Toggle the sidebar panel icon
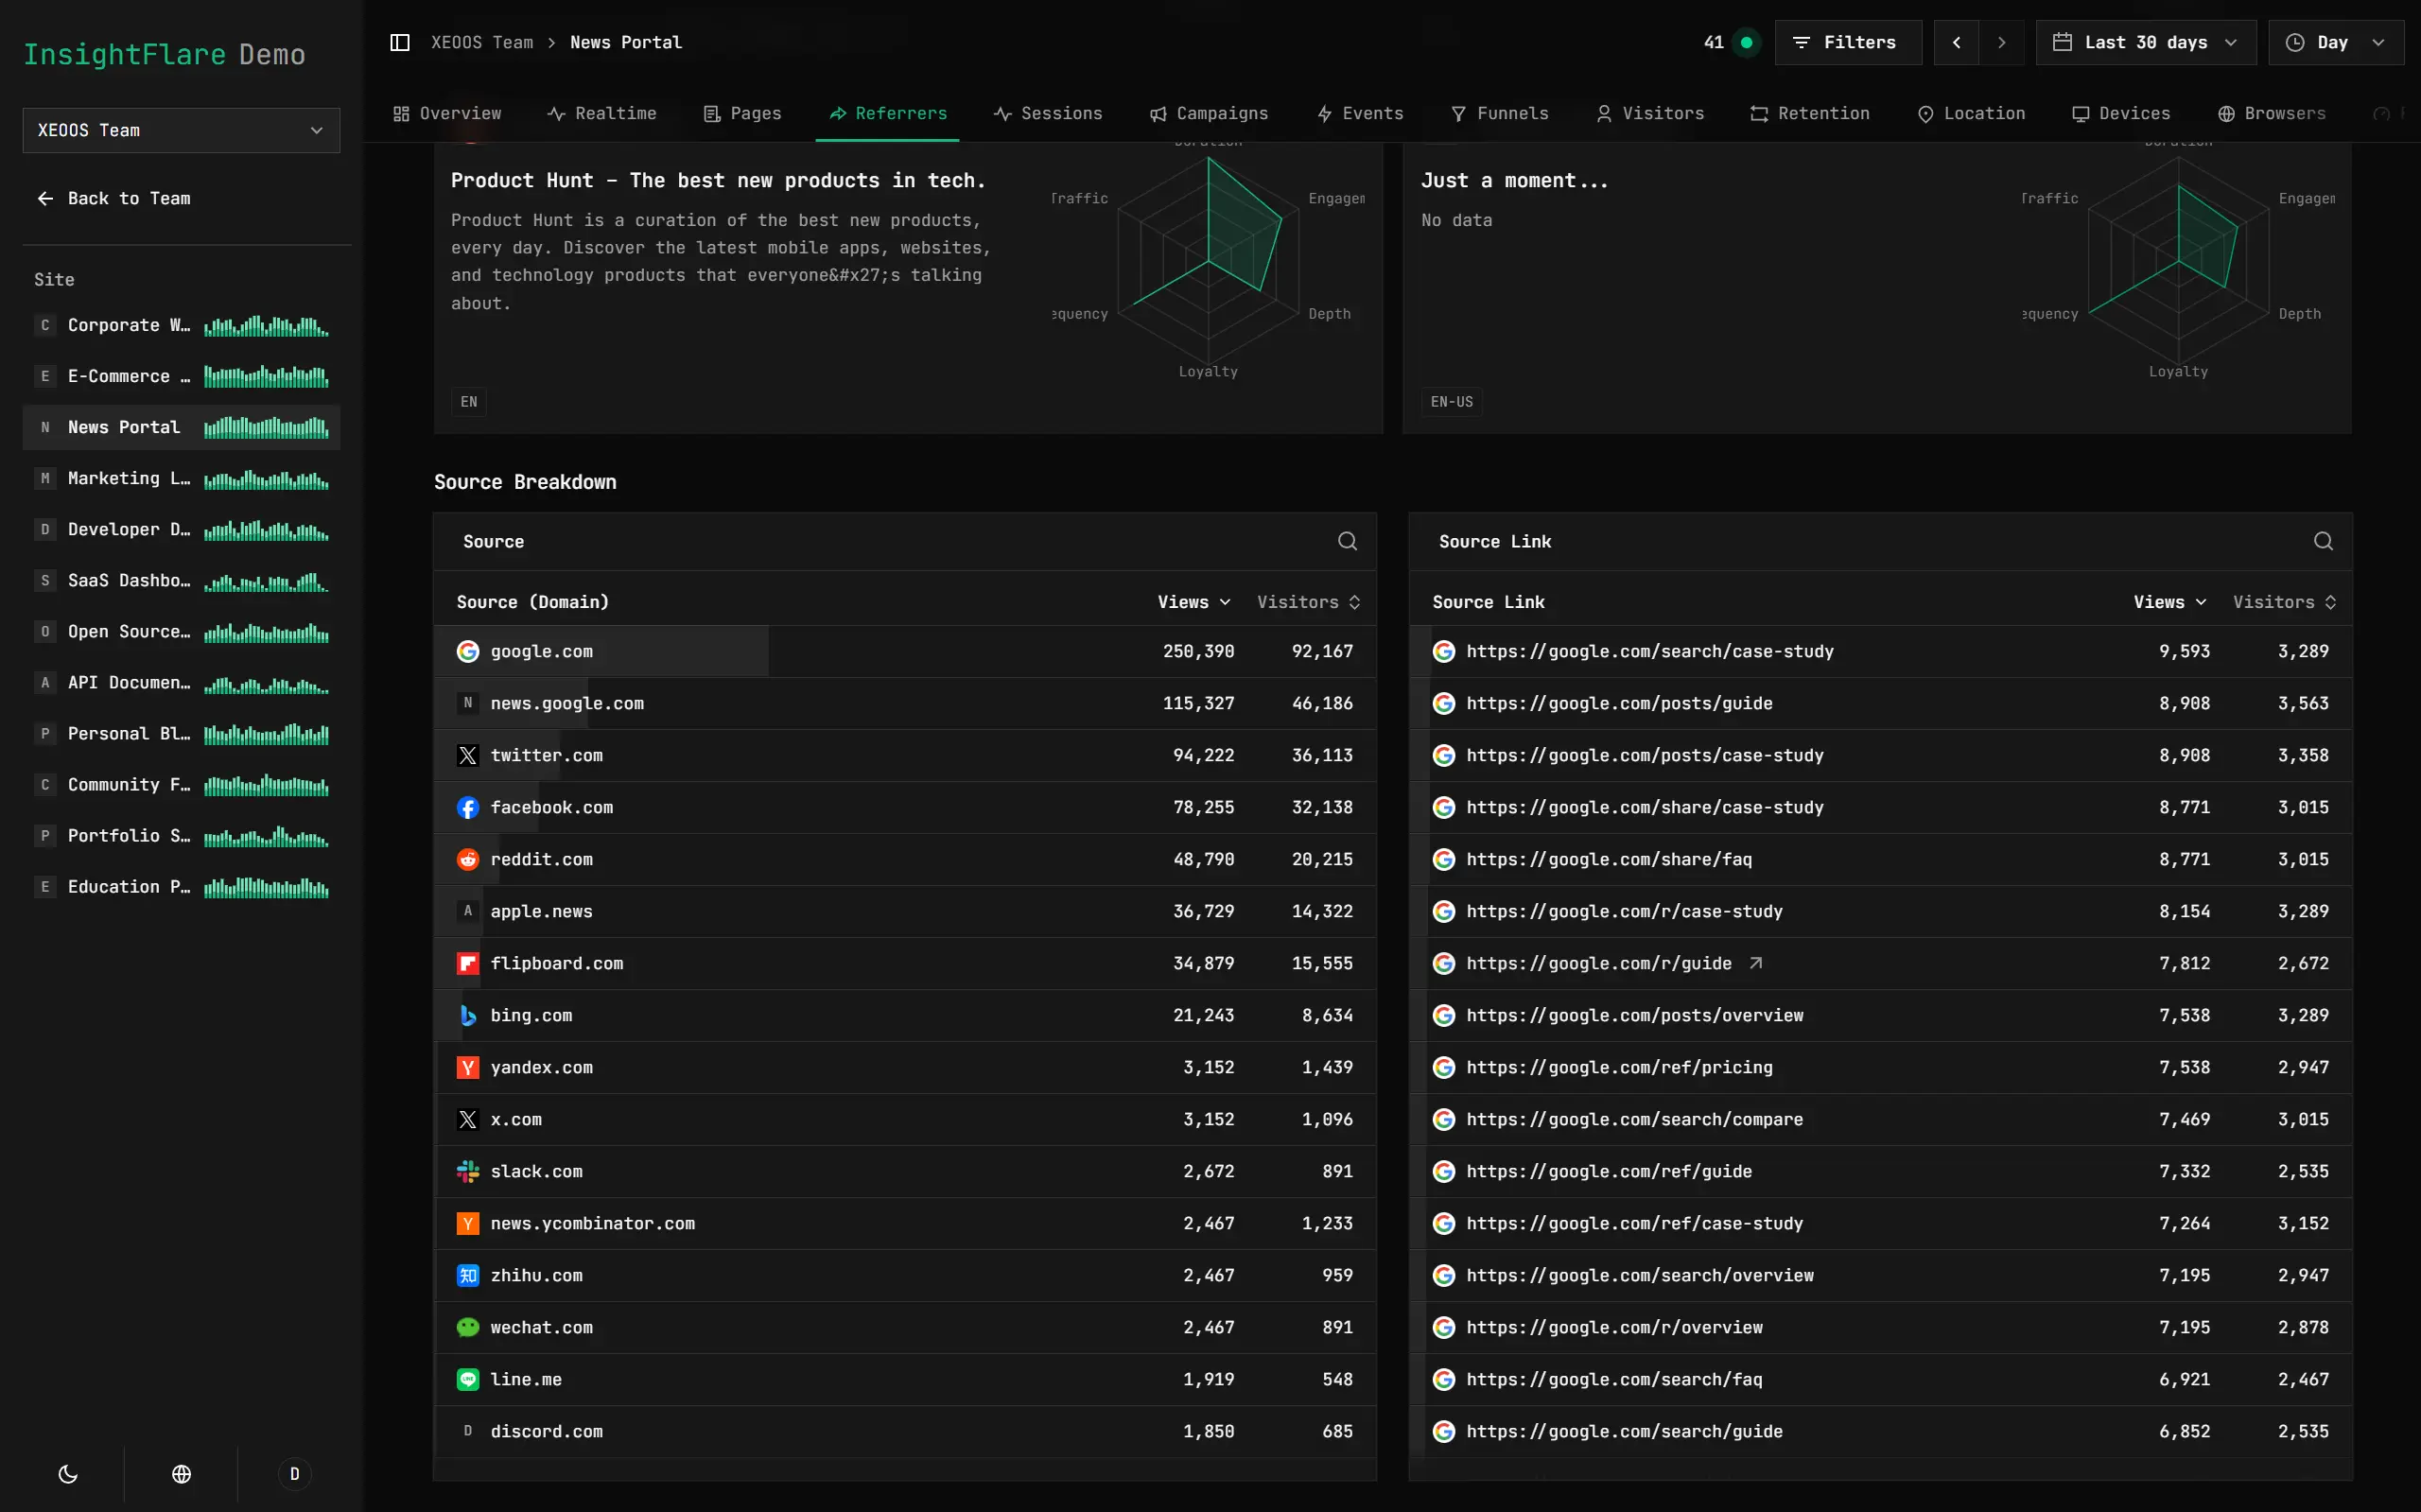 pos(400,42)
